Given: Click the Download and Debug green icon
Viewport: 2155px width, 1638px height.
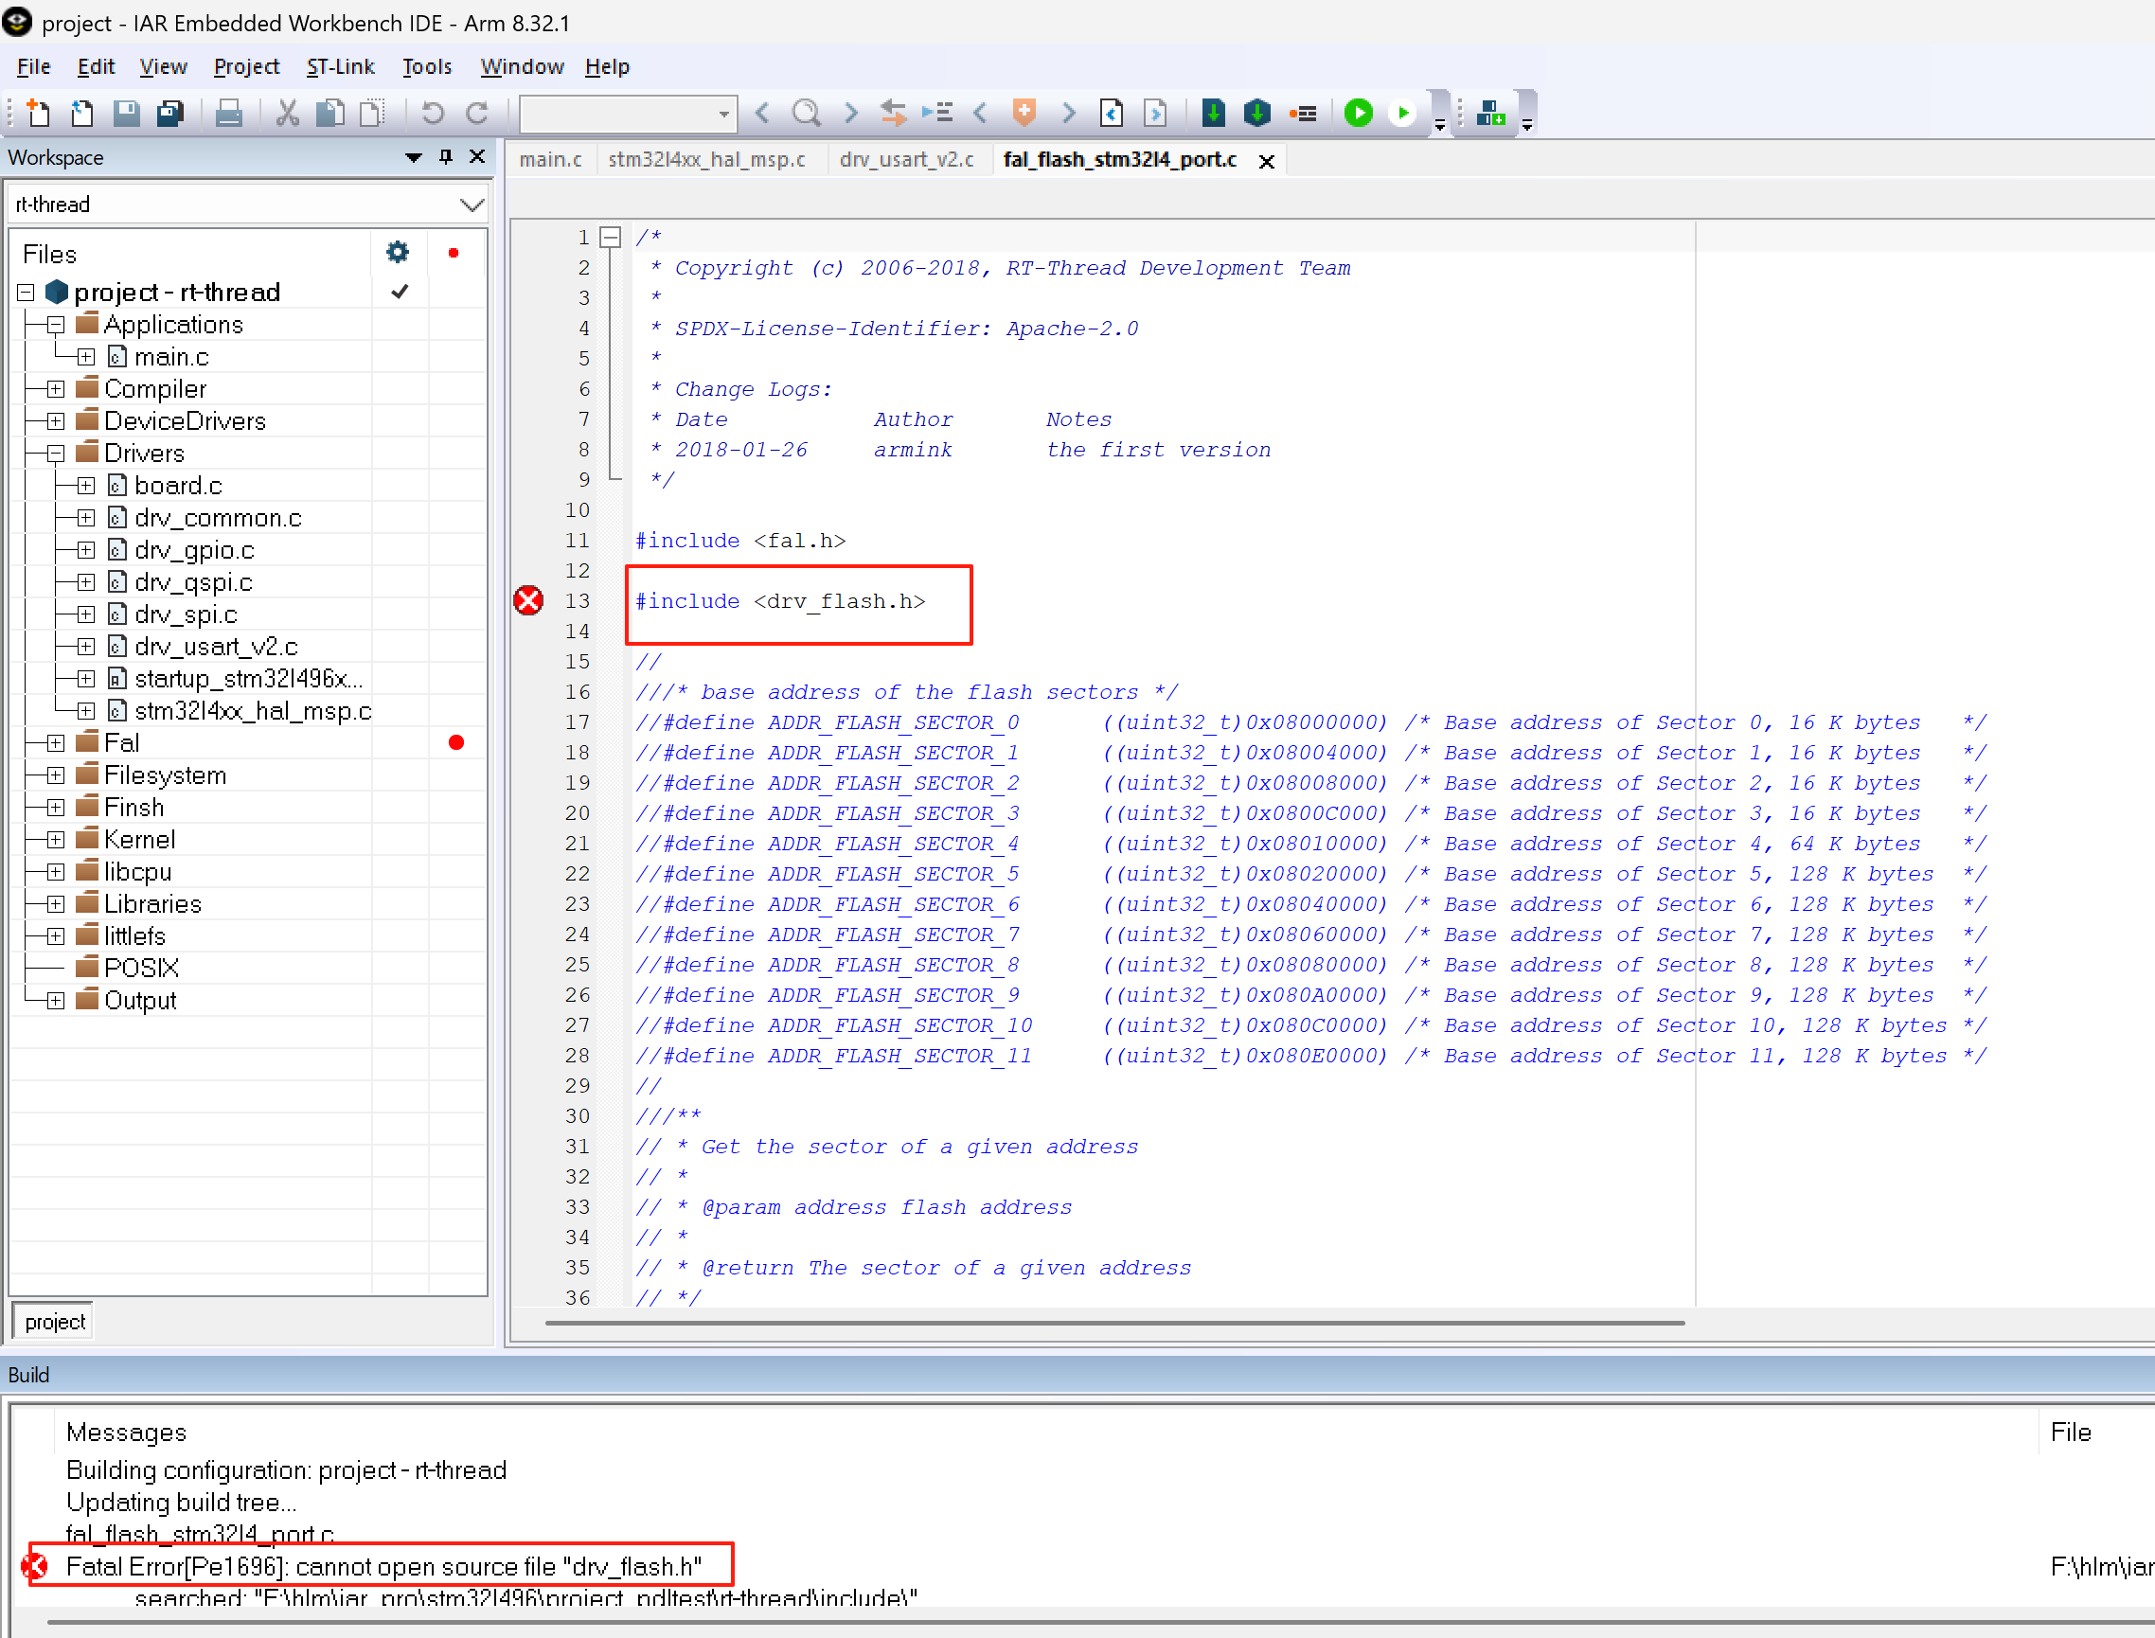Looking at the screenshot, I should click(x=1358, y=114).
